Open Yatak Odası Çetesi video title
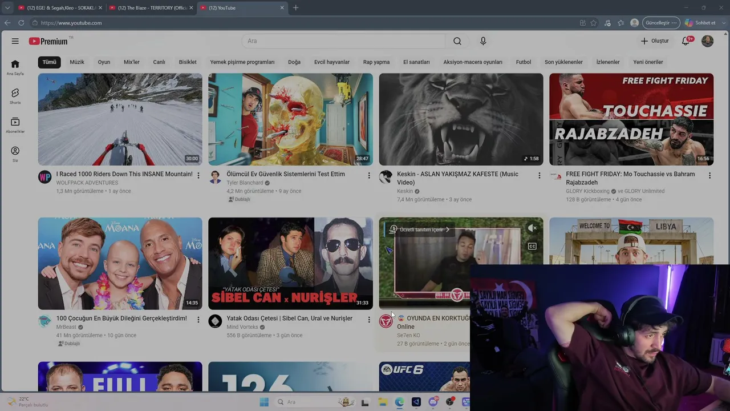 pos(289,319)
